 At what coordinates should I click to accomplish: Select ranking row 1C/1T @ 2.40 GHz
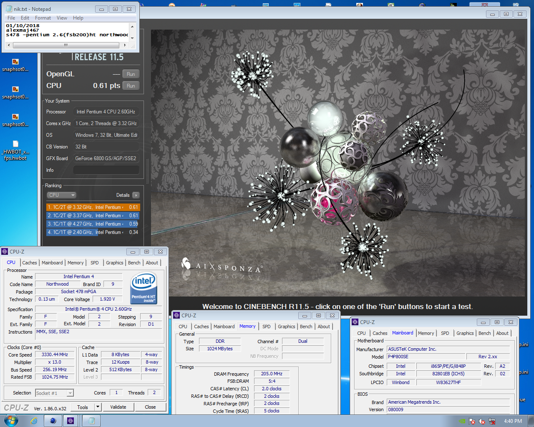click(93, 232)
